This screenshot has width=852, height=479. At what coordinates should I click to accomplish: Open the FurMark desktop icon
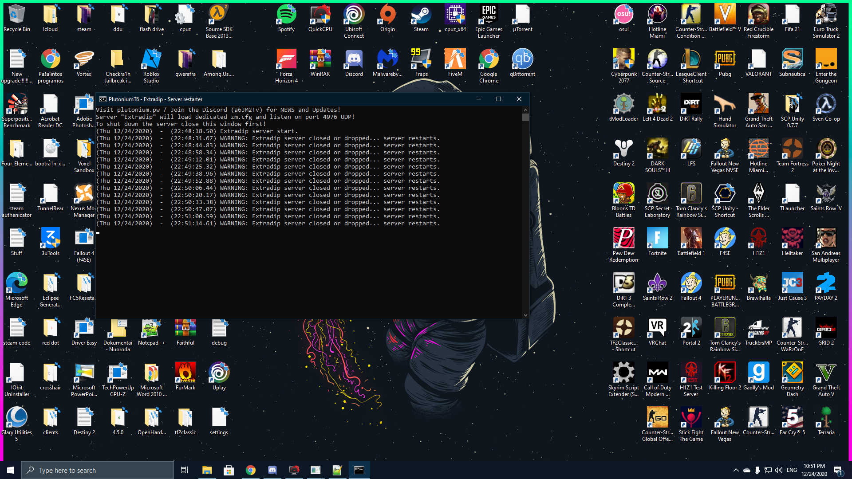tap(185, 377)
